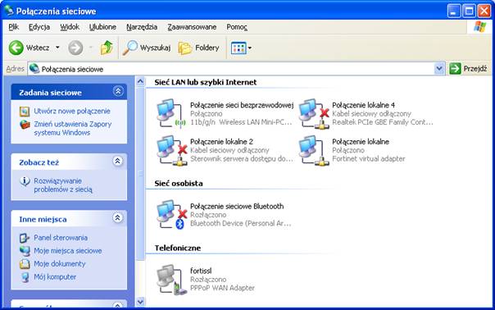
Task: Select the Fortinet virtual adapter connection icon
Action: [314, 150]
